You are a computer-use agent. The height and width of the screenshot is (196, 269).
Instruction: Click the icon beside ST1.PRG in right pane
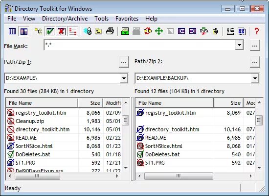pos(140,163)
